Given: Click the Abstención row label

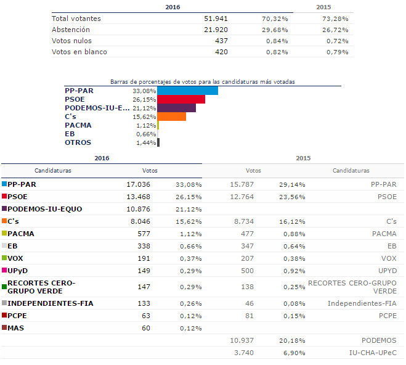Looking at the screenshot, I should tap(71, 30).
